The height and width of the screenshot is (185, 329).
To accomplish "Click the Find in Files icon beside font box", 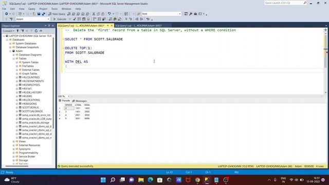I will [139, 14].
